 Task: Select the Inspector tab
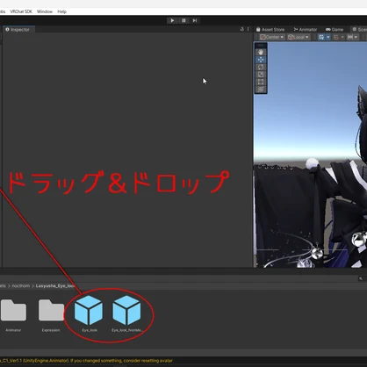pos(18,30)
